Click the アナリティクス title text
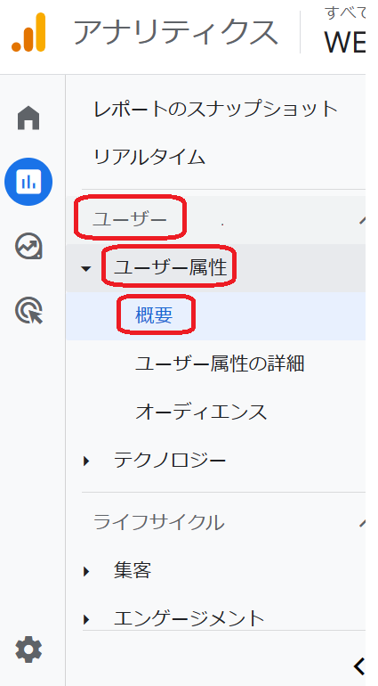378x686 pixels. tap(176, 32)
